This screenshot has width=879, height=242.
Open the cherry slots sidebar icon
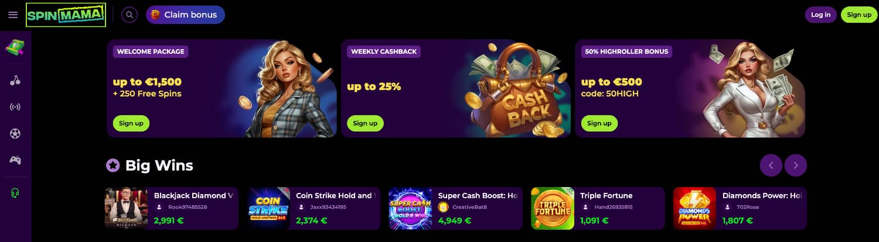[x=15, y=81]
